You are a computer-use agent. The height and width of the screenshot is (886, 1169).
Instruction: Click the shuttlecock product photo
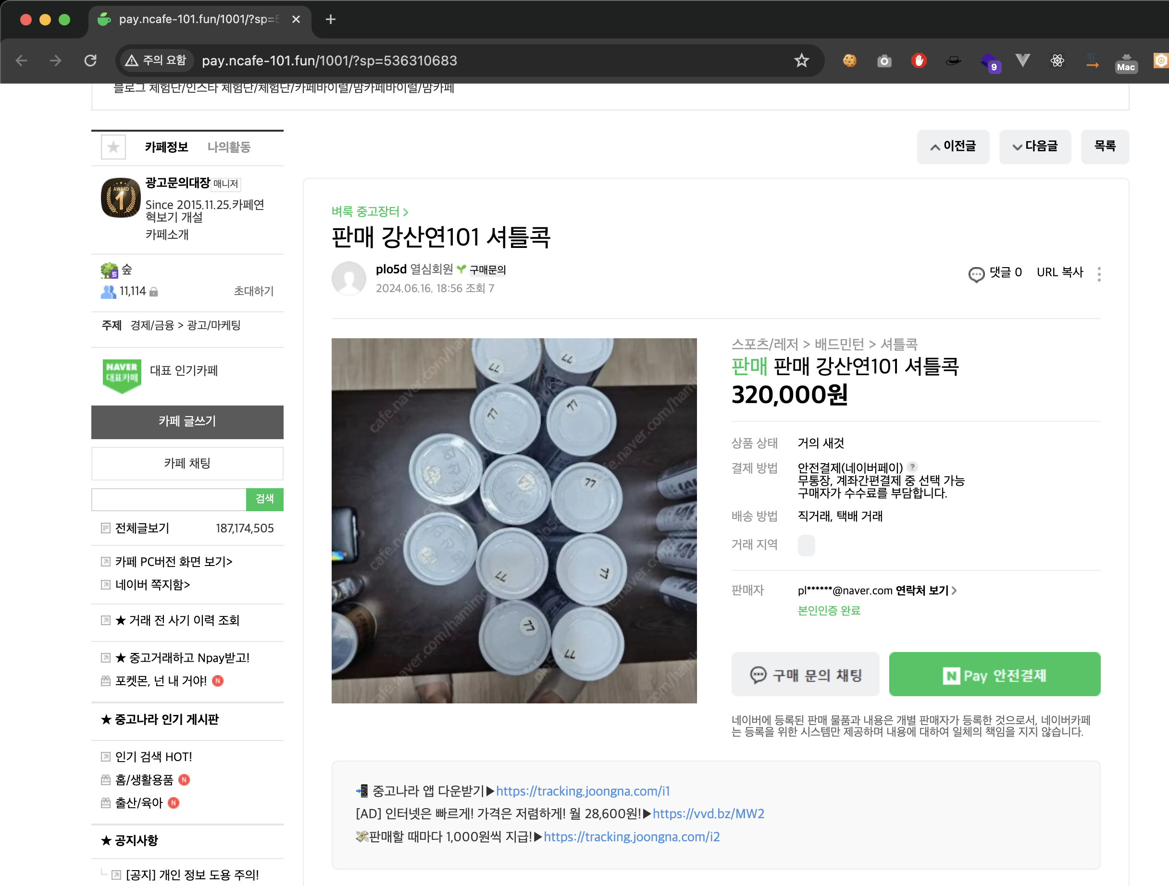tap(514, 520)
